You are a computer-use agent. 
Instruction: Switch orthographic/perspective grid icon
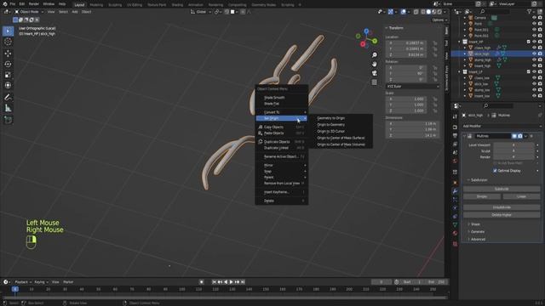pos(375,82)
